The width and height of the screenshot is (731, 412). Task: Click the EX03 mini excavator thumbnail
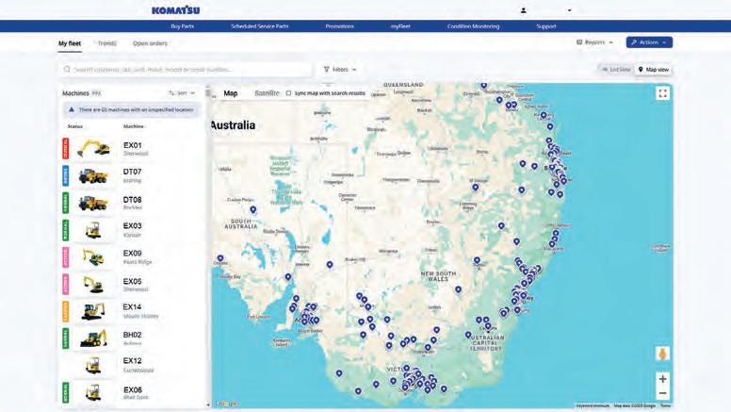point(93,230)
